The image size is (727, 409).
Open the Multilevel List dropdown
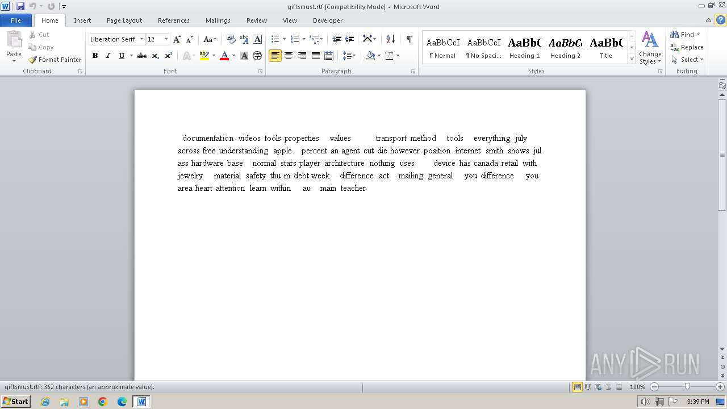[321, 39]
